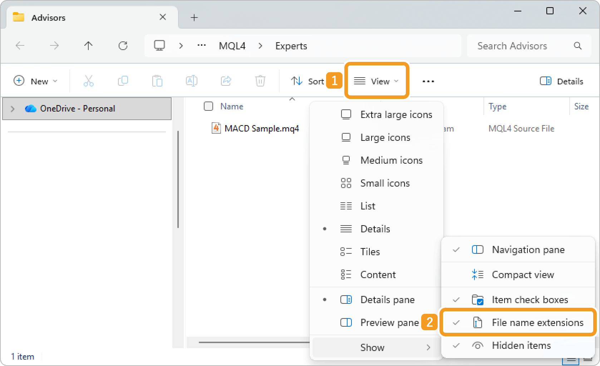Viewport: 600px width, 366px height.
Task: Click the Cut scissors icon
Action: click(88, 81)
